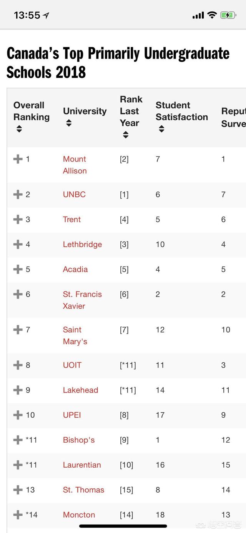This screenshot has width=246, height=533.
Task: Expand the UOIT row plus icon
Action: pyautogui.click(x=18, y=365)
